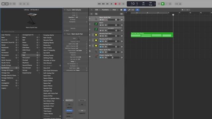Select the Lead subcategory in Library
212x119 pixels.
(x=31, y=53)
